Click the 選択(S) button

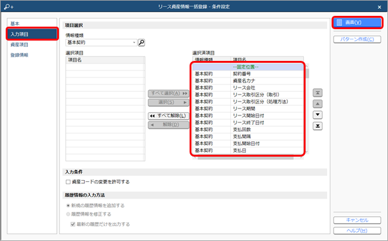click(169, 102)
